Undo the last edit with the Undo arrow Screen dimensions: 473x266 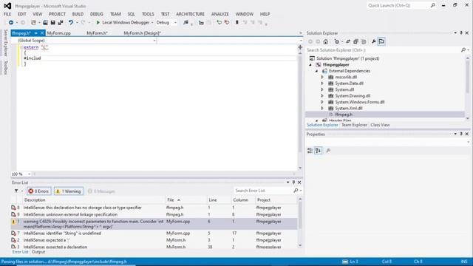coord(71,22)
